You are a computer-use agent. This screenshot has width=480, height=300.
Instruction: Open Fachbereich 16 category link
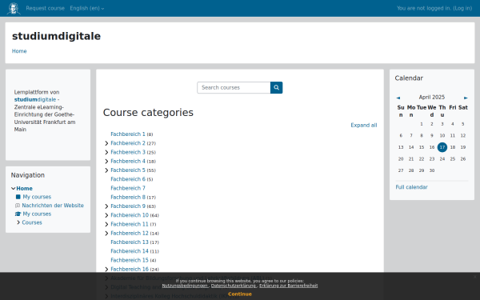130,270
